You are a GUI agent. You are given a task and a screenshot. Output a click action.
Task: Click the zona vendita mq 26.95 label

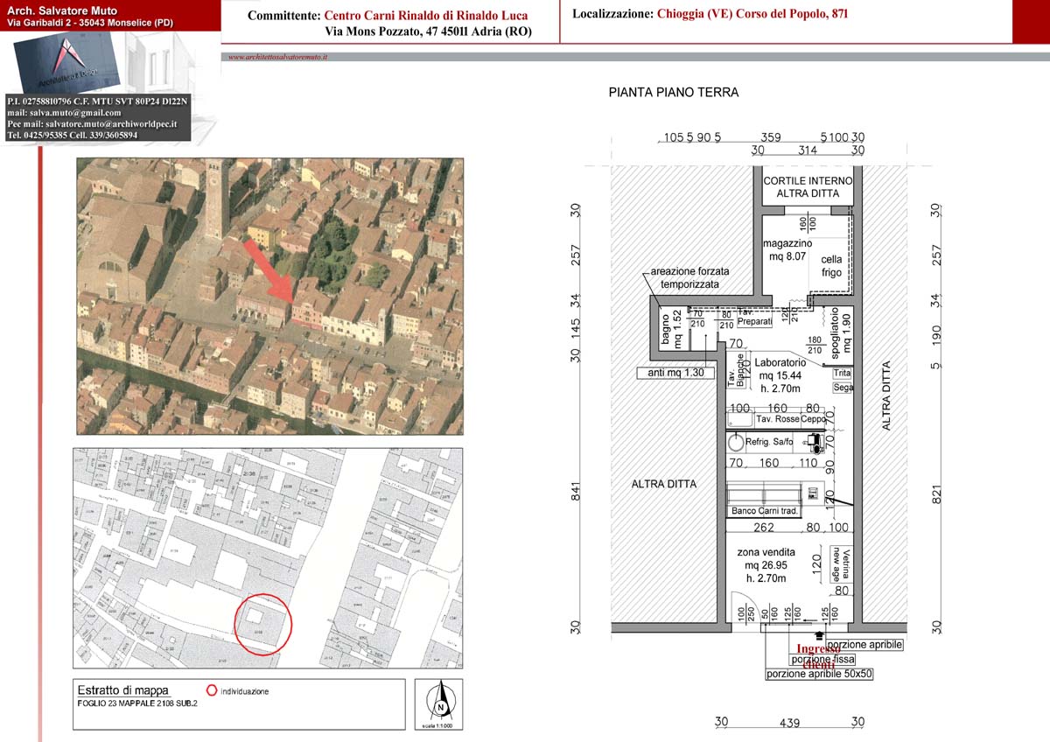[766, 565]
